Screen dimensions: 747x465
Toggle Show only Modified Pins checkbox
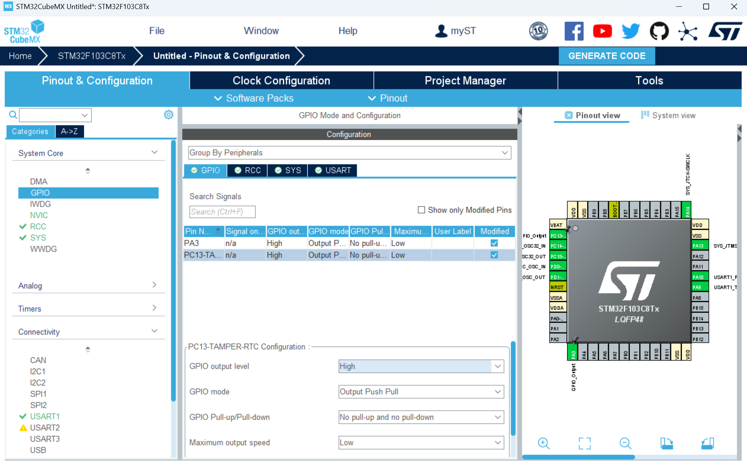click(421, 210)
